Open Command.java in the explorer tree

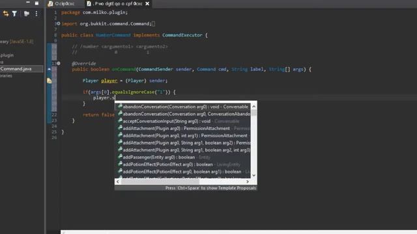coord(22,69)
